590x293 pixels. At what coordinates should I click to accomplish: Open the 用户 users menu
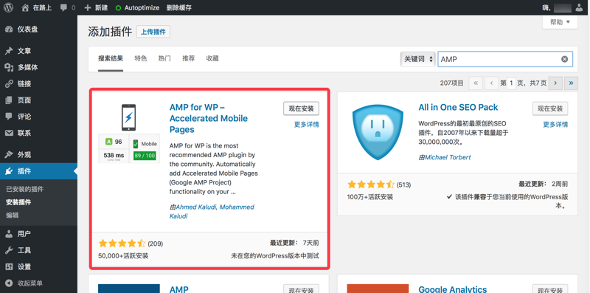tap(38, 234)
